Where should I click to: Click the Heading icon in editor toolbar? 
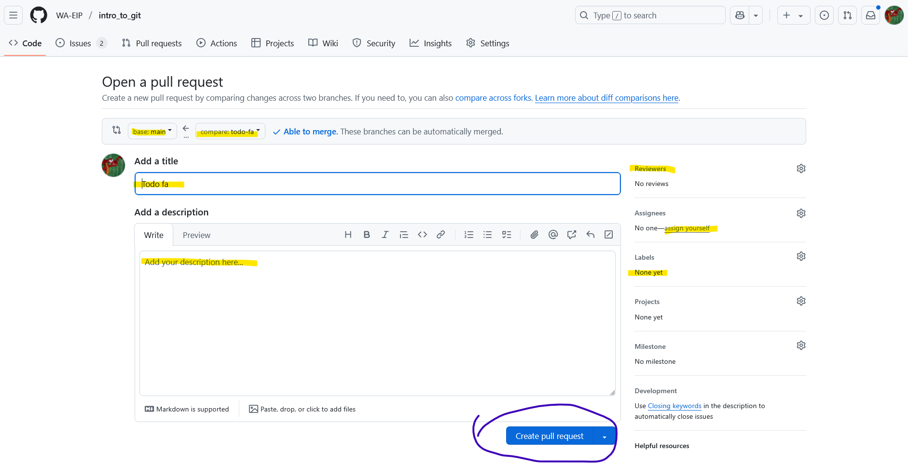point(348,235)
